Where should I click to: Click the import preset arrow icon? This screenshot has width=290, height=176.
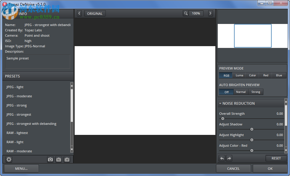(x=59, y=159)
